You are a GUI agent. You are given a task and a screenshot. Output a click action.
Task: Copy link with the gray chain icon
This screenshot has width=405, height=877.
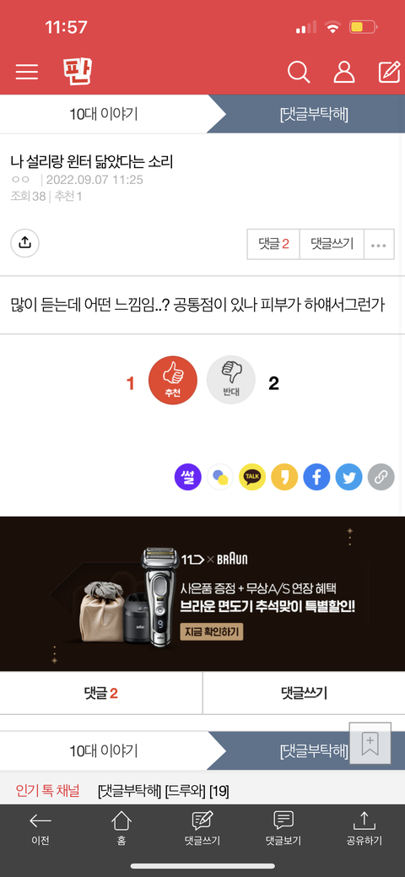click(381, 477)
